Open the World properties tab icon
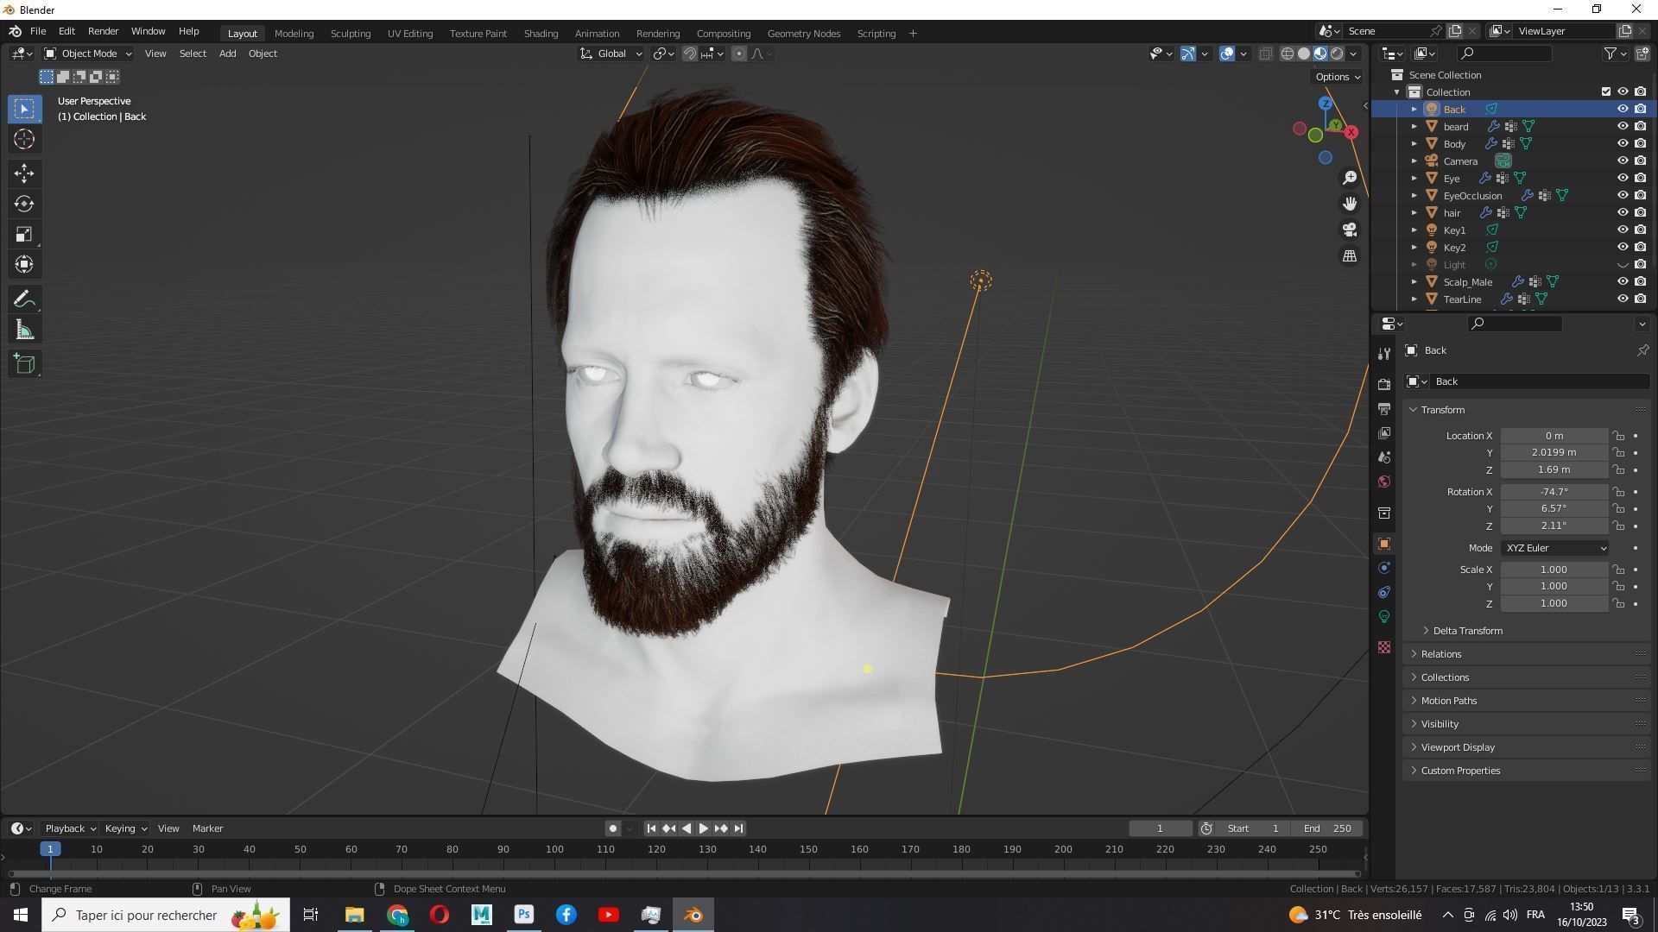 1384,482
